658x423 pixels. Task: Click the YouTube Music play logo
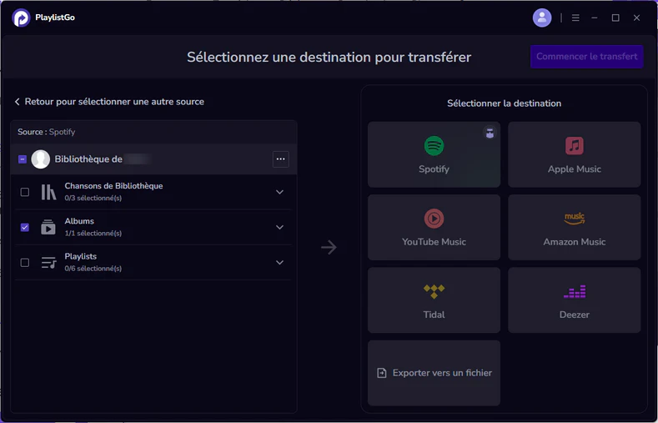[x=434, y=219]
